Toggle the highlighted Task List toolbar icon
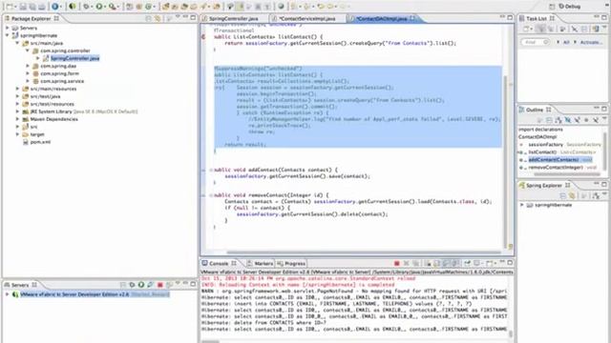 click(x=541, y=29)
